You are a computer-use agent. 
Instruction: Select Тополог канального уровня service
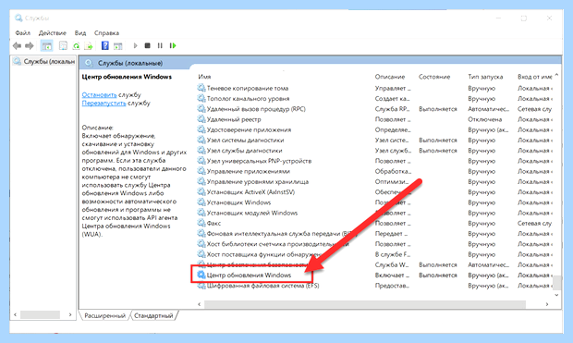[x=248, y=99]
